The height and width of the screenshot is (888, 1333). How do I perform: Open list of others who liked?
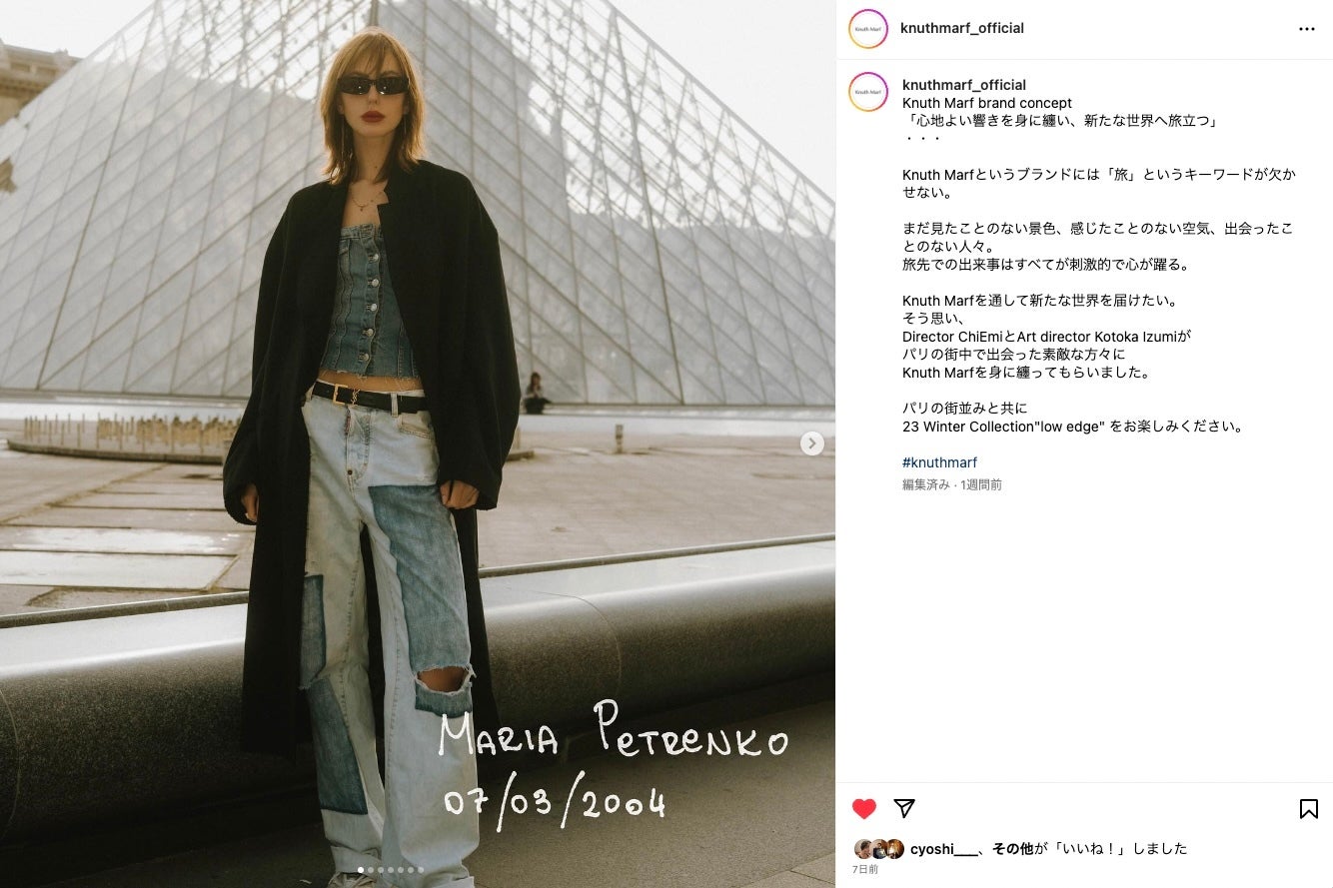(x=1012, y=848)
